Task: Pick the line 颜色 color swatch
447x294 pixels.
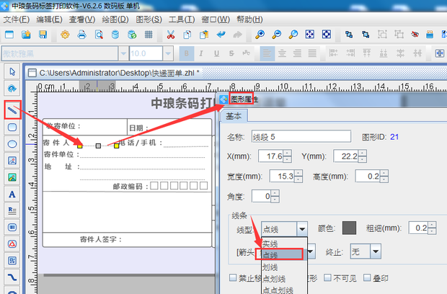Action: (x=349, y=228)
